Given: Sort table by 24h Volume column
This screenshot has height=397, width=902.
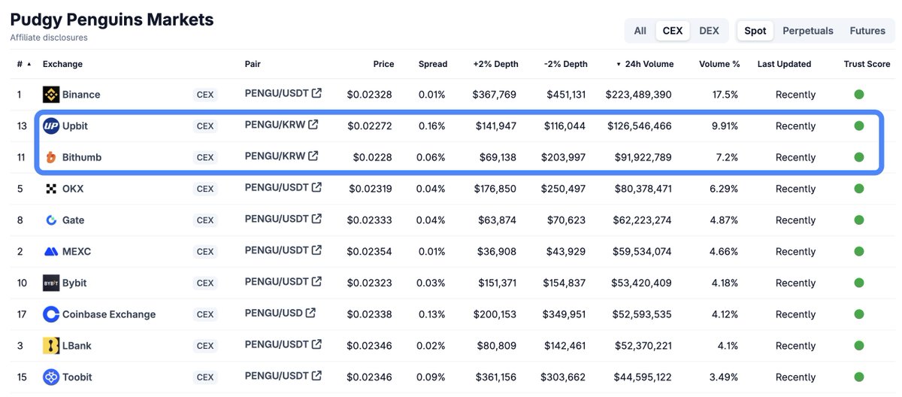Looking at the screenshot, I should point(645,64).
